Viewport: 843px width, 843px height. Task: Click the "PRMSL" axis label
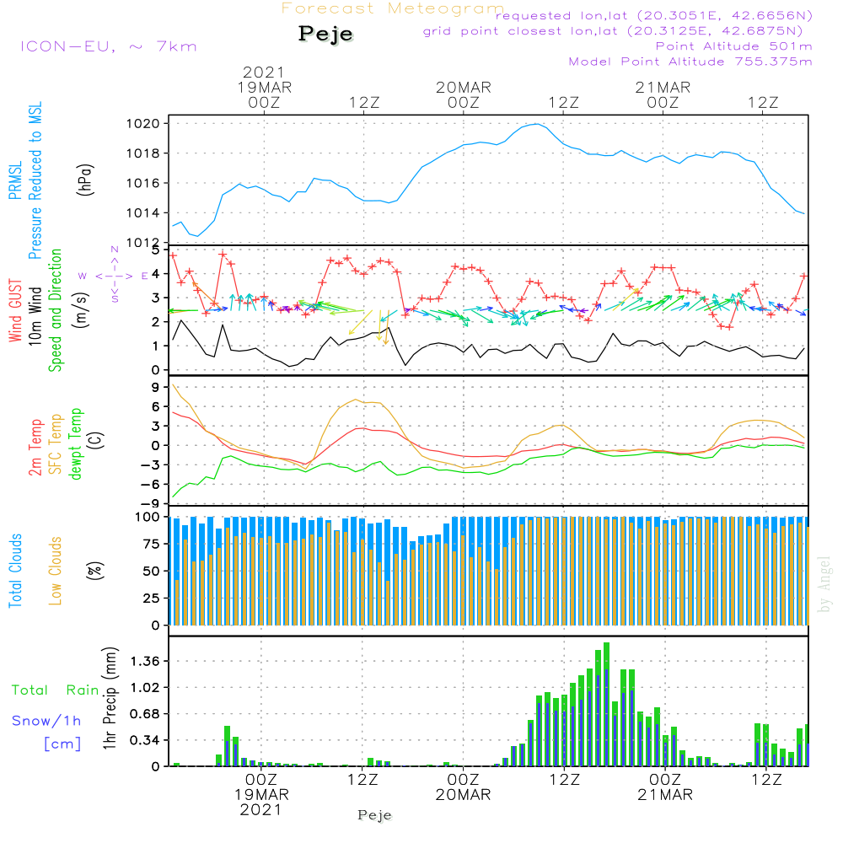pyautogui.click(x=15, y=180)
